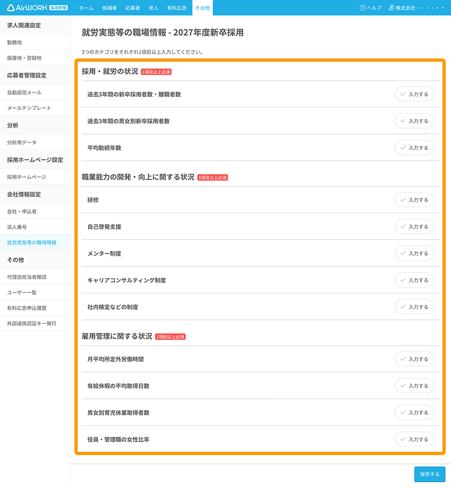Open ユーザー一覧 in the sidebar

35,292
